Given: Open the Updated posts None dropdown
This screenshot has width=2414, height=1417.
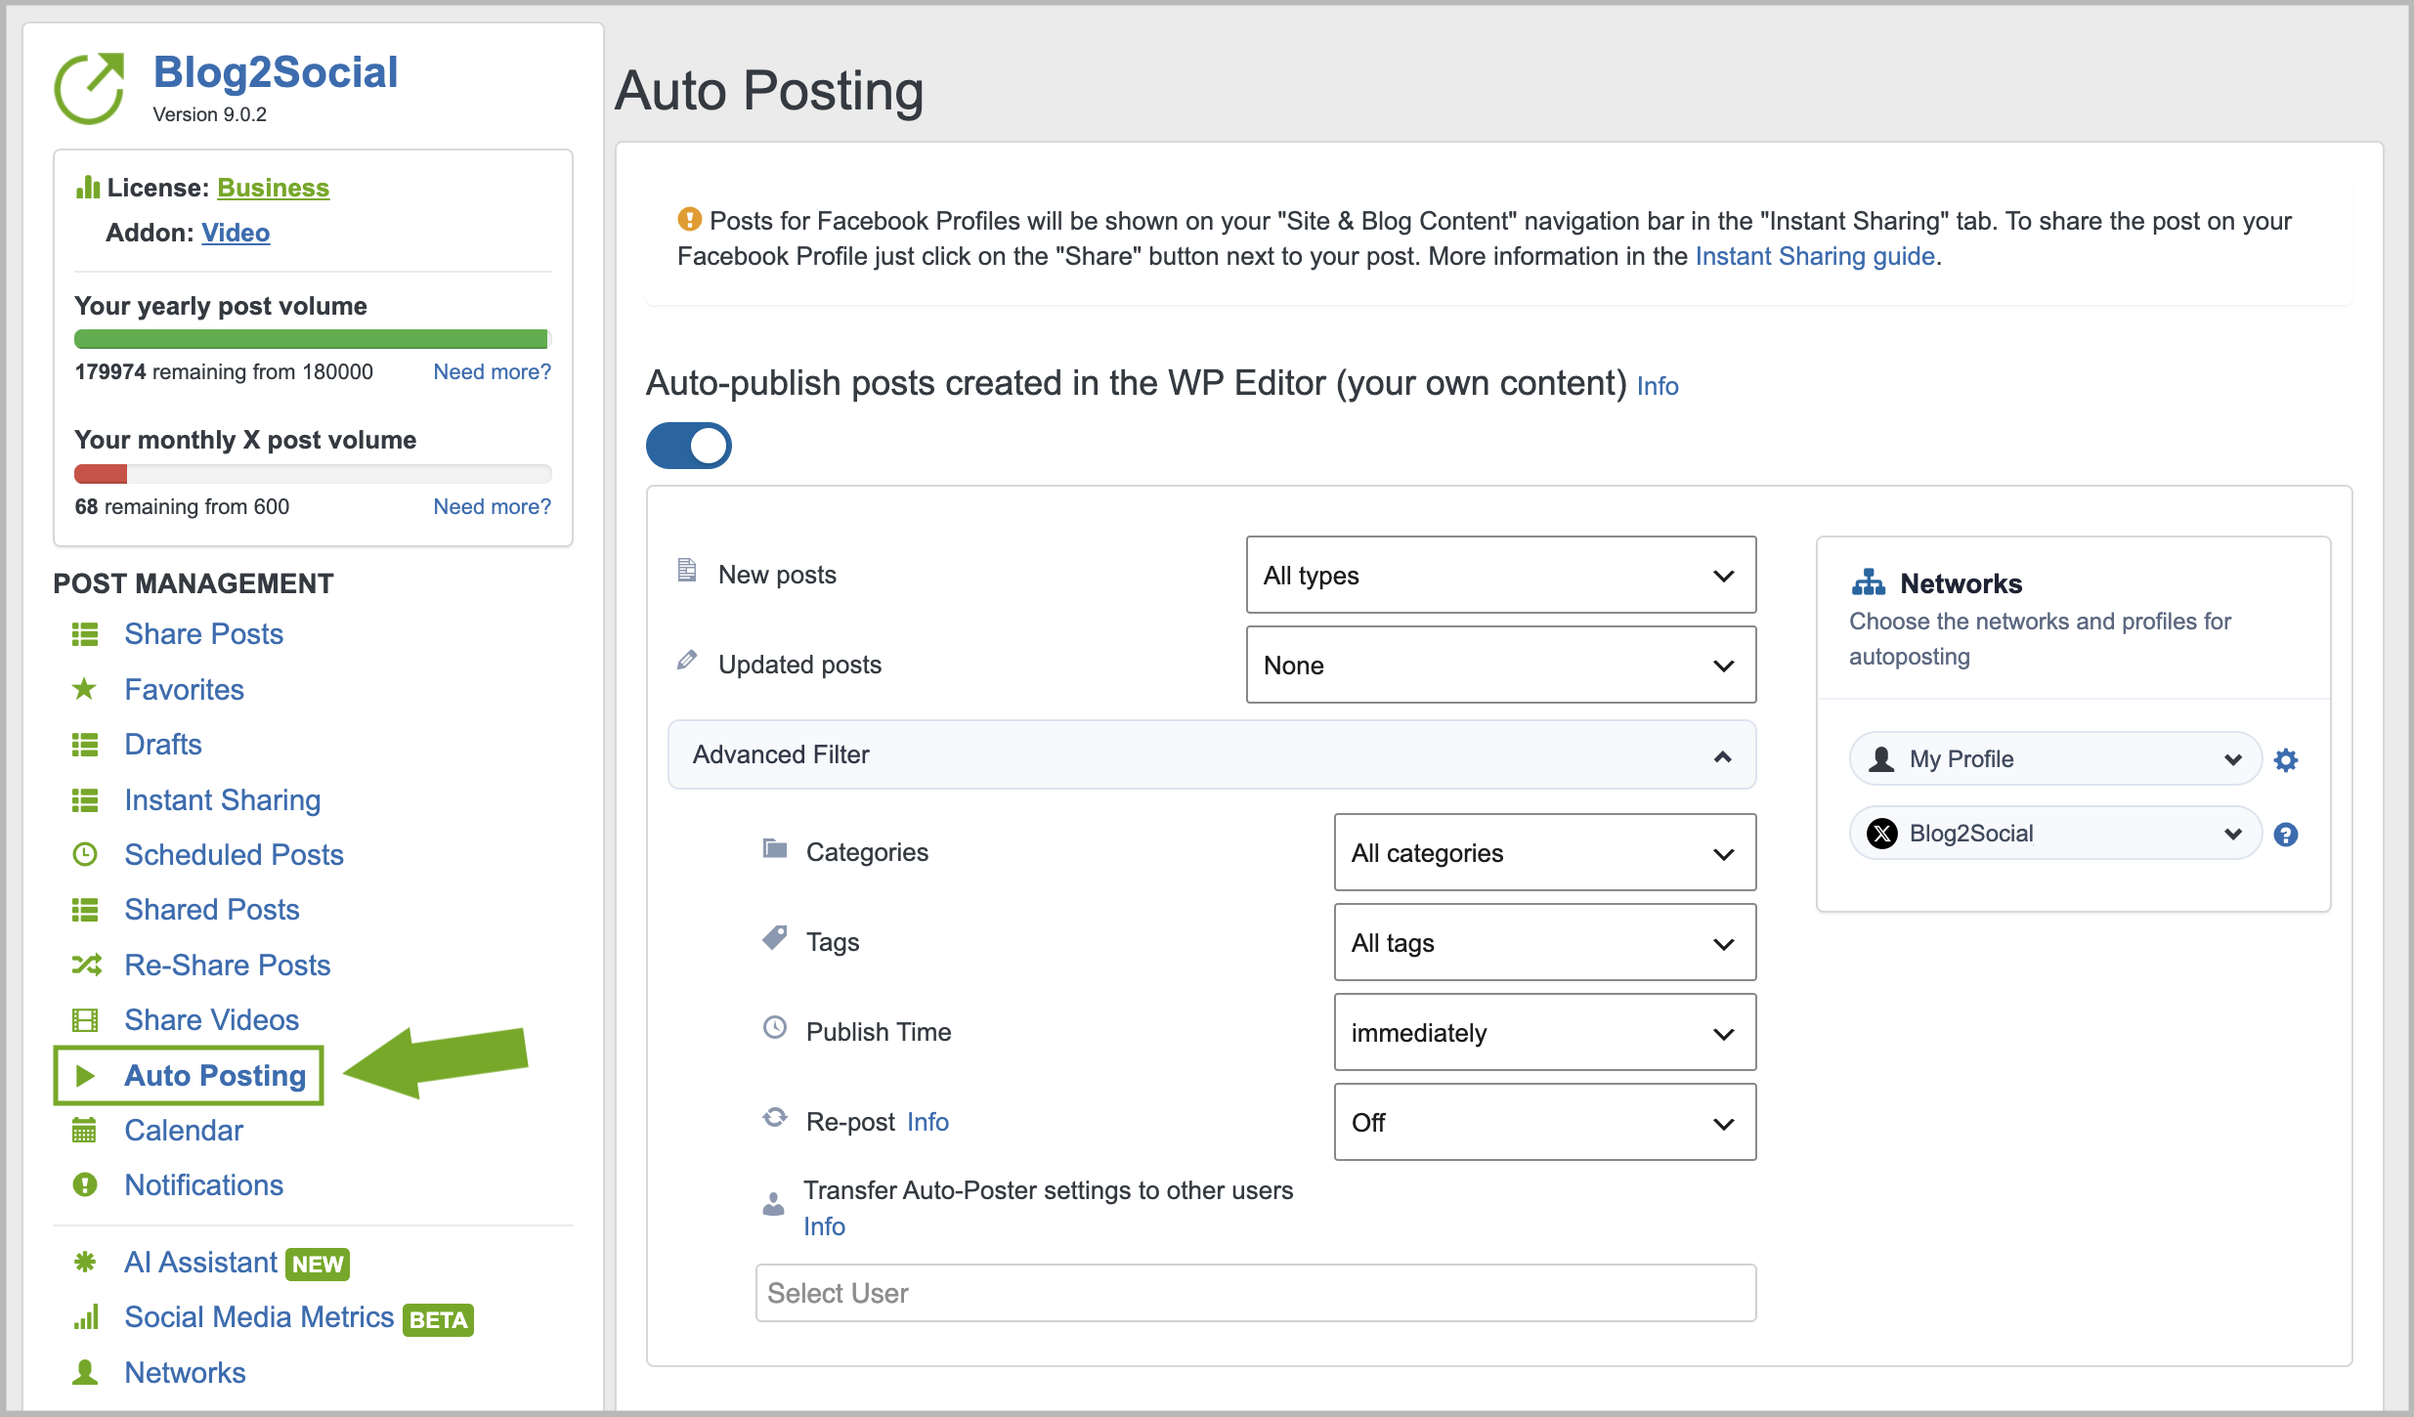Looking at the screenshot, I should point(1501,665).
